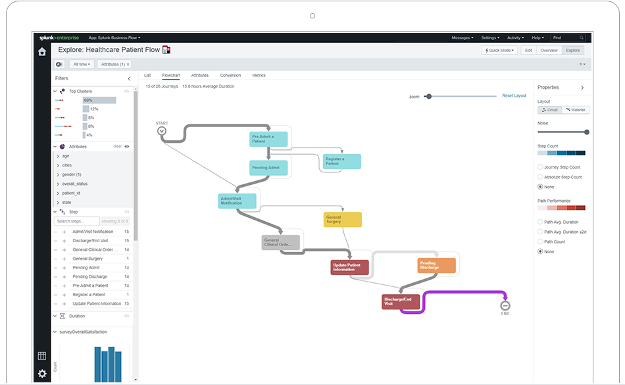625x385 pixels.
Task: Select Journey Step Count radio button
Action: tap(540, 167)
